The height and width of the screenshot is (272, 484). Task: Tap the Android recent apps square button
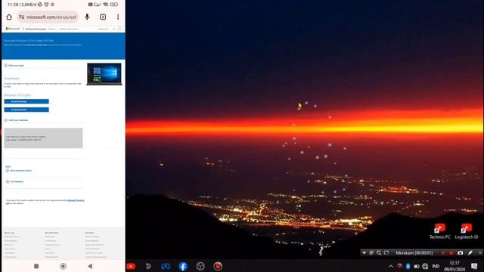point(36,266)
